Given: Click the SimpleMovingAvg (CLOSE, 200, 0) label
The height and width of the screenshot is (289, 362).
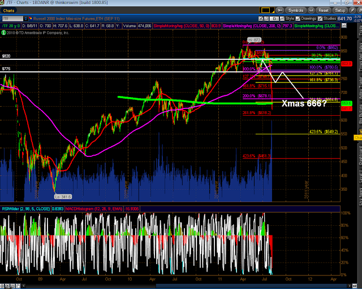Looking at the screenshot, I should [252, 26].
